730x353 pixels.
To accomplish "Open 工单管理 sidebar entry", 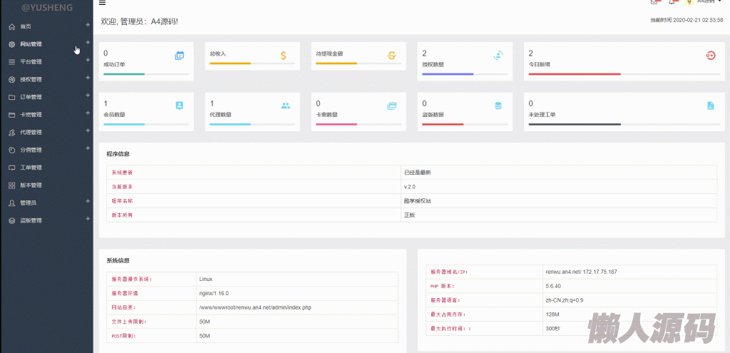I will tap(31, 168).
